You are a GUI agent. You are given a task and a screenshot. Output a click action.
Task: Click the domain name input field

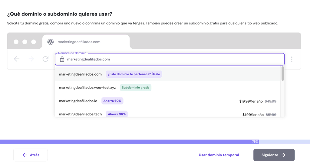coord(170,59)
